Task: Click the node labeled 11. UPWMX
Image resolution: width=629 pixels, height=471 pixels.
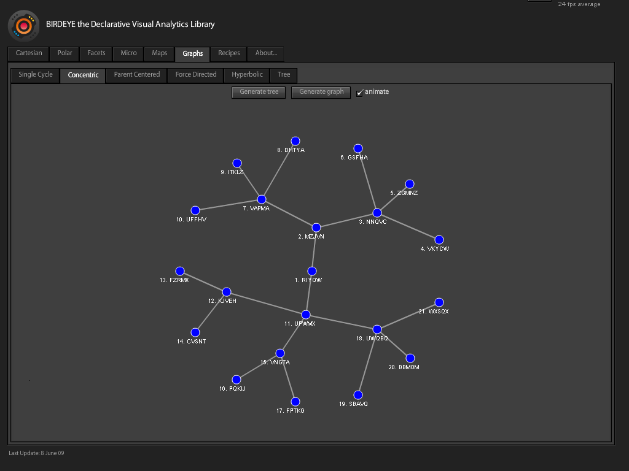Action: [x=306, y=315]
